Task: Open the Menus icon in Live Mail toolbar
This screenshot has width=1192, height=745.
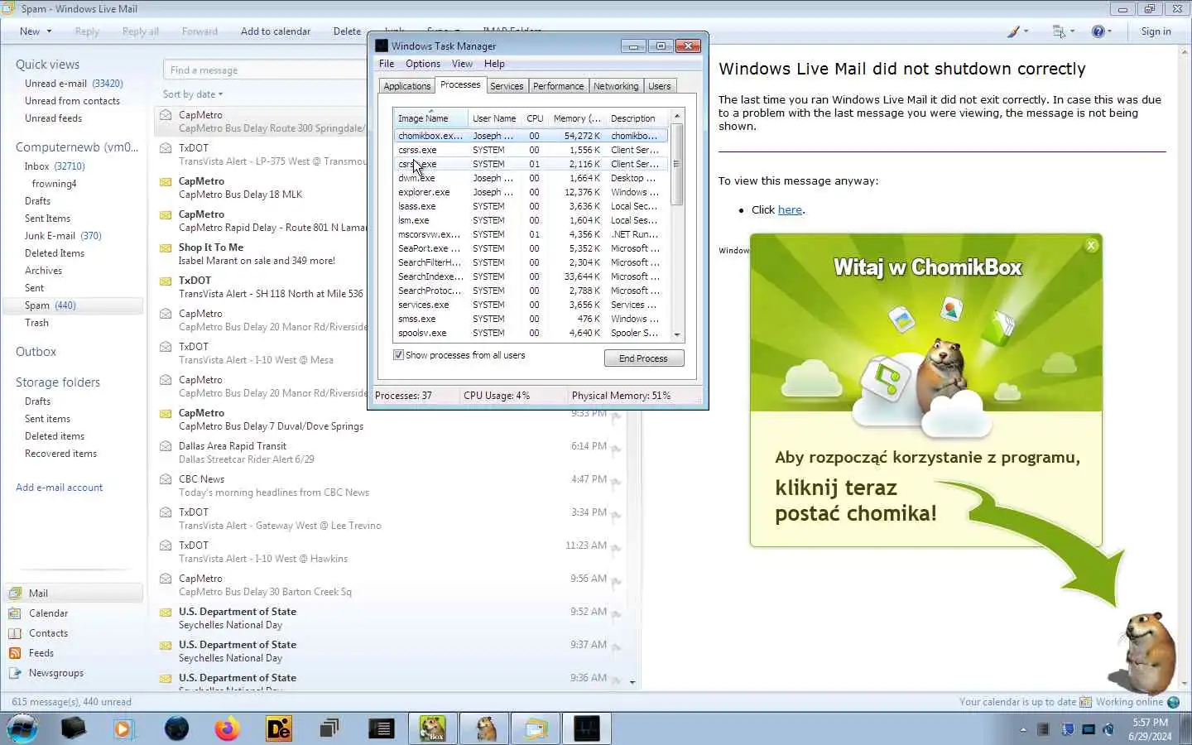Action: click(1059, 31)
